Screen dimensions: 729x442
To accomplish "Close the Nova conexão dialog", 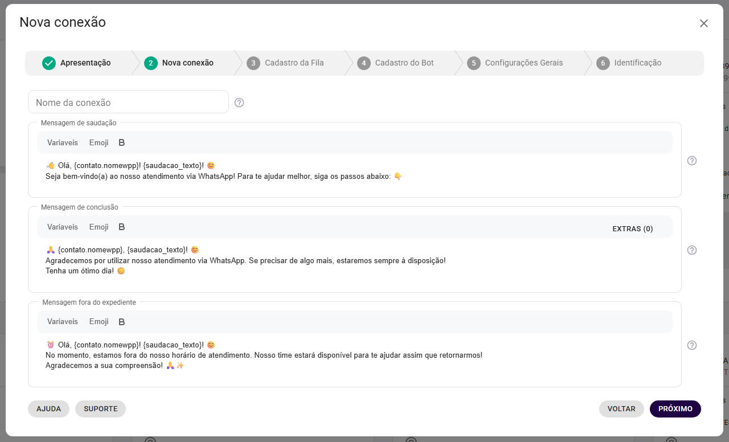I will [x=704, y=23].
